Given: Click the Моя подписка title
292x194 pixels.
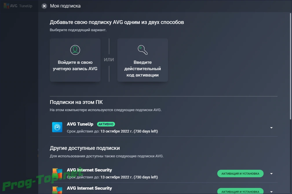Looking at the screenshot, I should coord(65,6).
